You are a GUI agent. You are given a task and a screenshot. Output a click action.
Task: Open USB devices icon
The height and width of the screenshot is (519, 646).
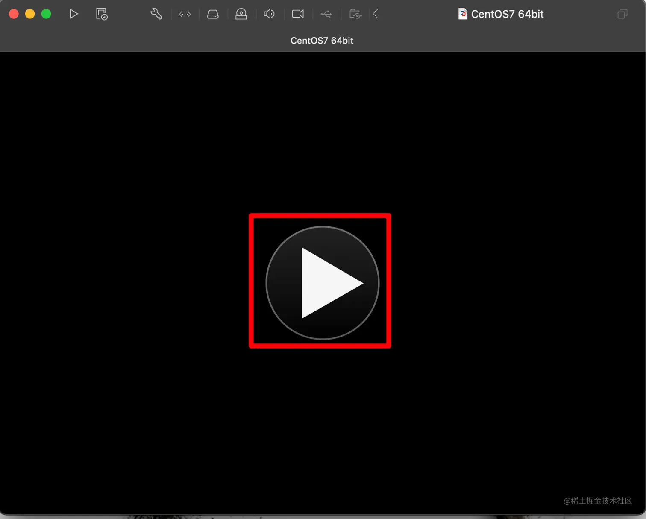pos(326,14)
